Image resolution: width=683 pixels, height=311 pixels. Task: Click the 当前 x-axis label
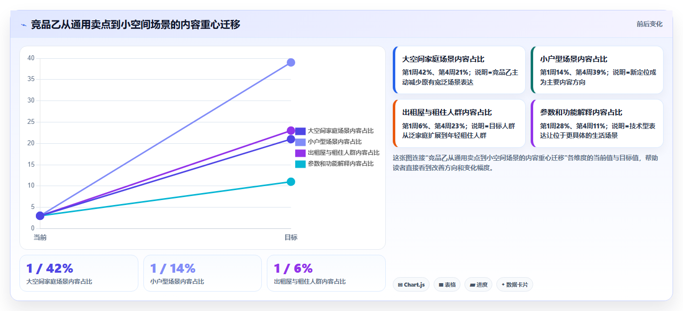[40, 237]
